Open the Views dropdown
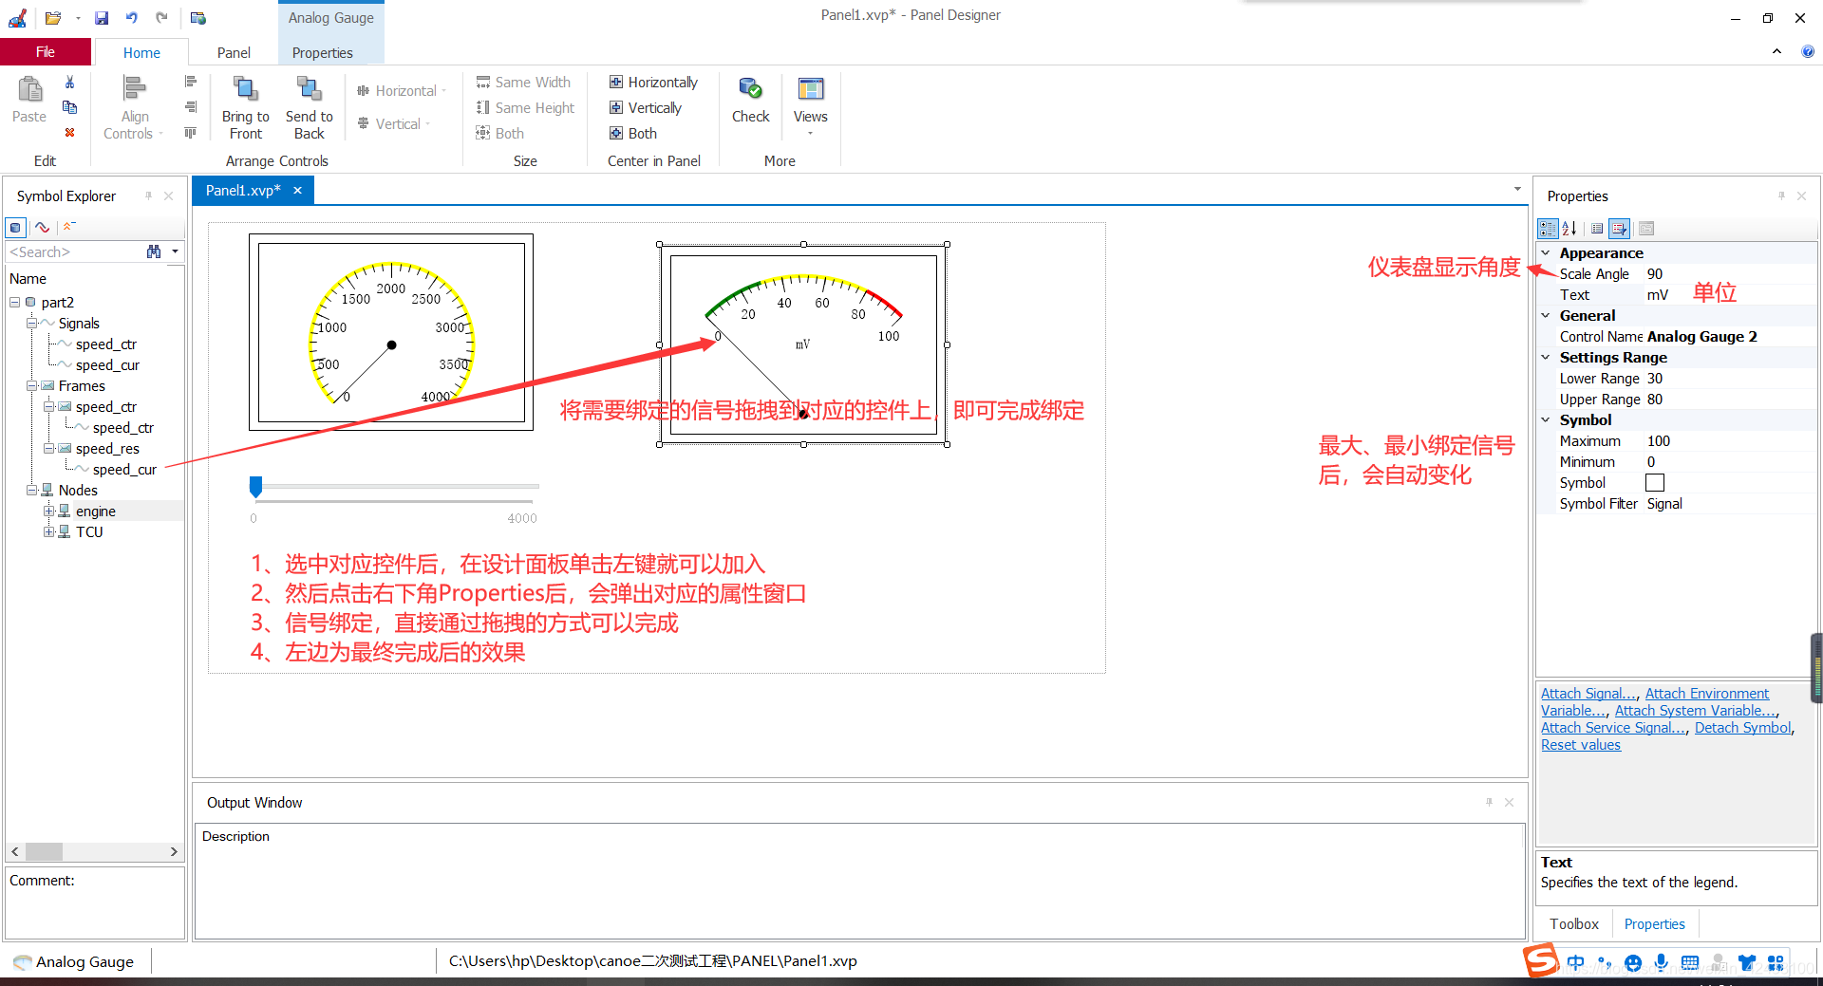Screen dimensions: 1823x986 coord(810,105)
